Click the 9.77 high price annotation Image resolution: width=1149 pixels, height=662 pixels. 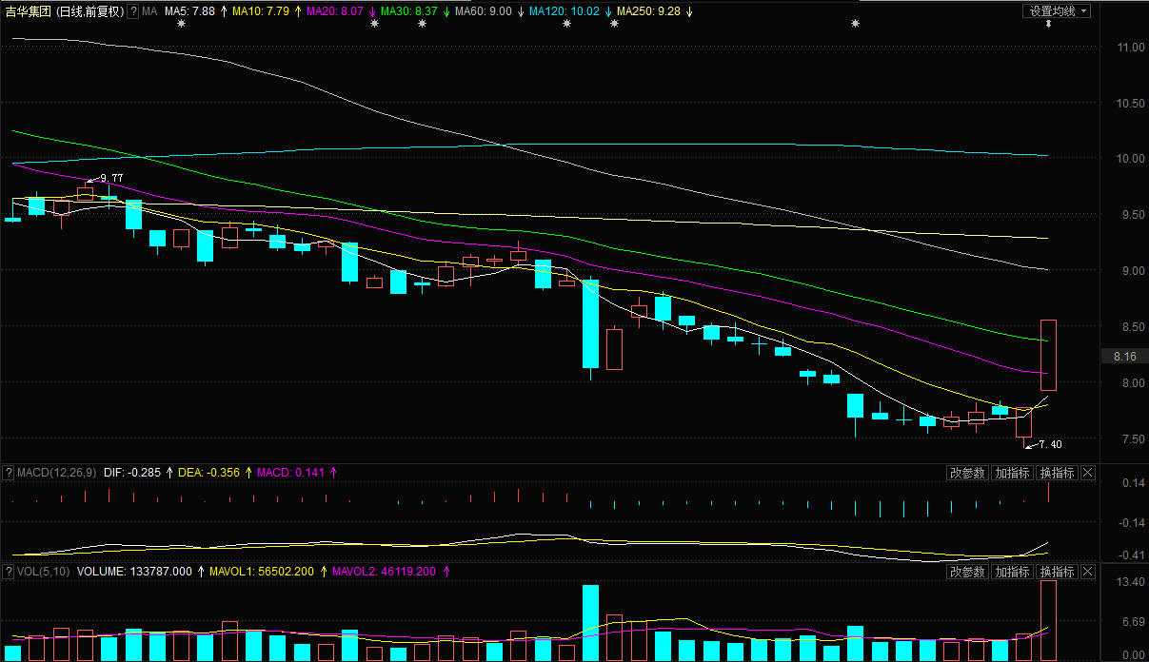110,178
